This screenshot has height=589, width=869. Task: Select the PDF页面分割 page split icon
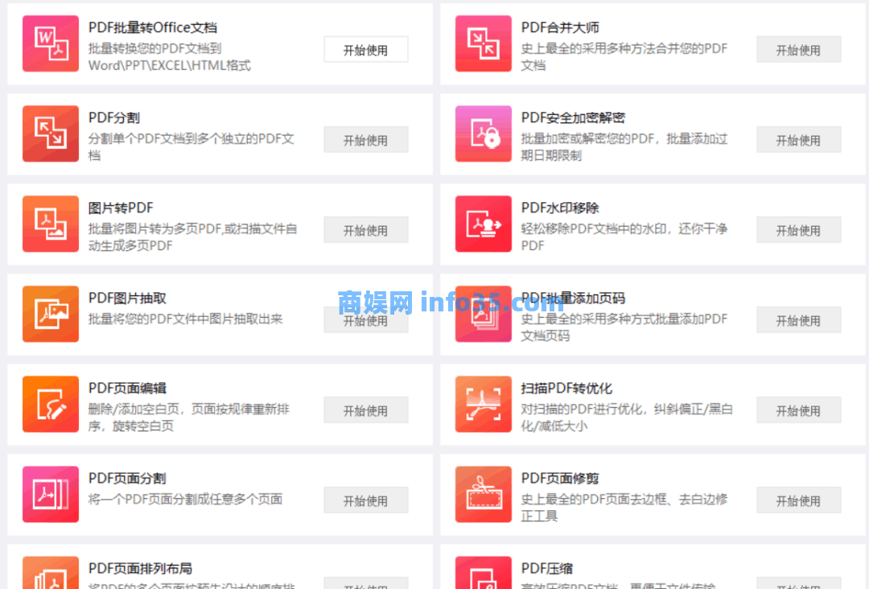[x=51, y=494]
